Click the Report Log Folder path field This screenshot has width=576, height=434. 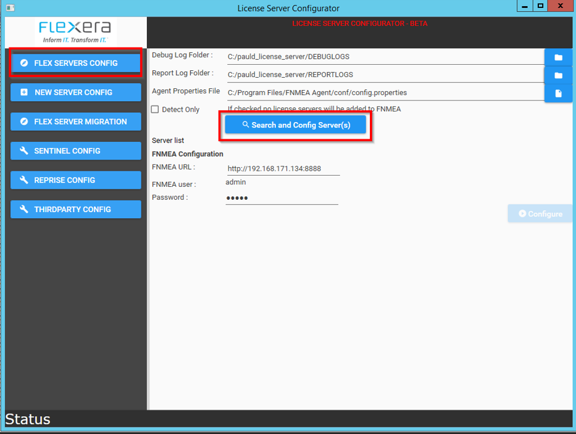[385, 75]
